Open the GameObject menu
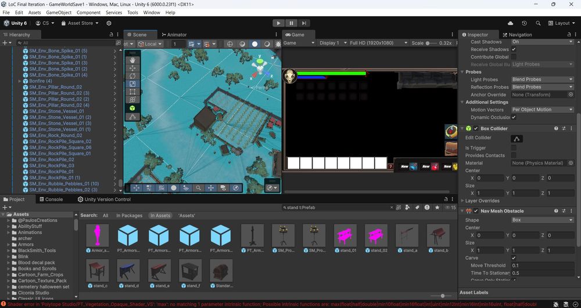 click(x=59, y=12)
